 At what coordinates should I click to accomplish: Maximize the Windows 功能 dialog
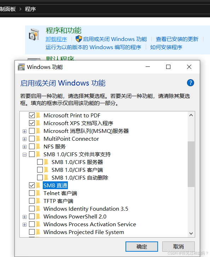pyautogui.click(x=168, y=67)
